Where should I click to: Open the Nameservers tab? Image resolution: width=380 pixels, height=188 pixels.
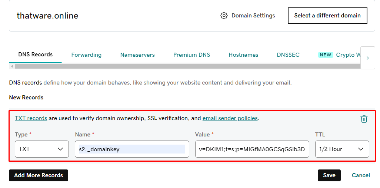137,55
